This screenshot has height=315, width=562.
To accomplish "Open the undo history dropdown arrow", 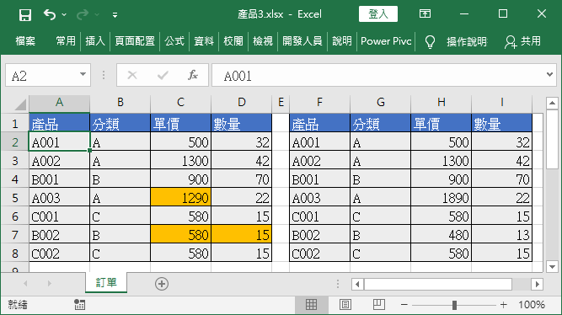I will tap(64, 14).
